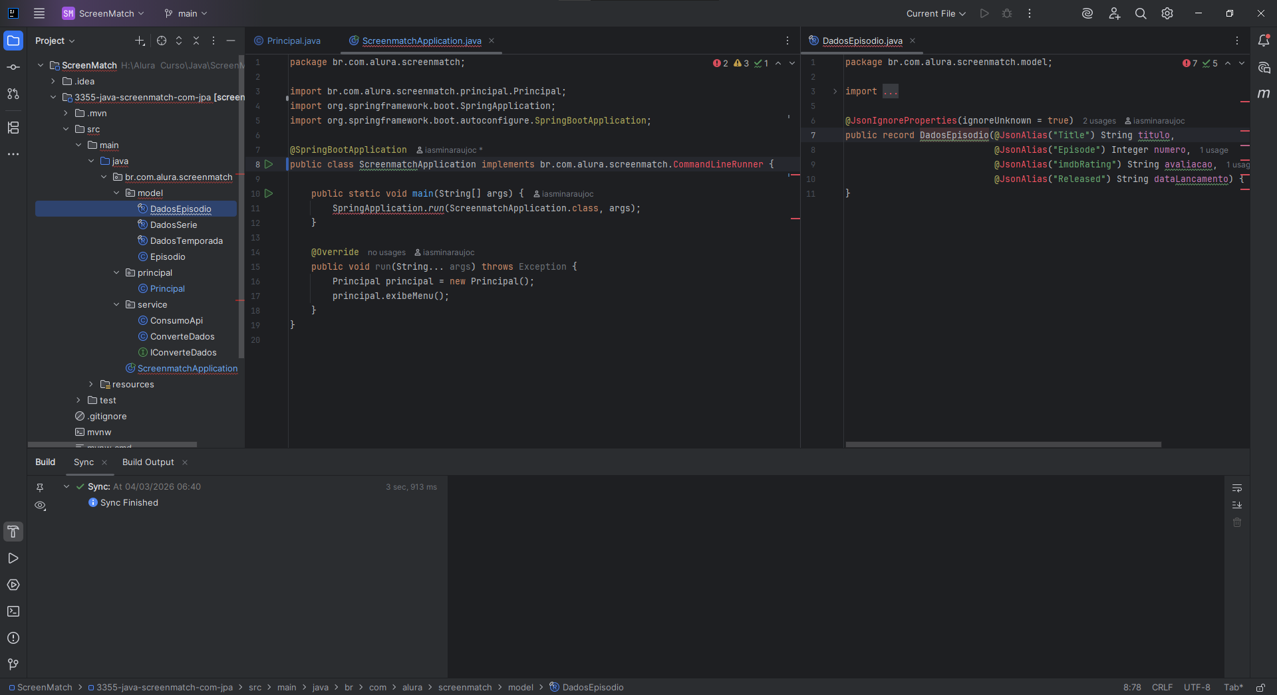Toggle pin tab in Build panel
Screen dimensions: 1277x695
click(x=40, y=487)
